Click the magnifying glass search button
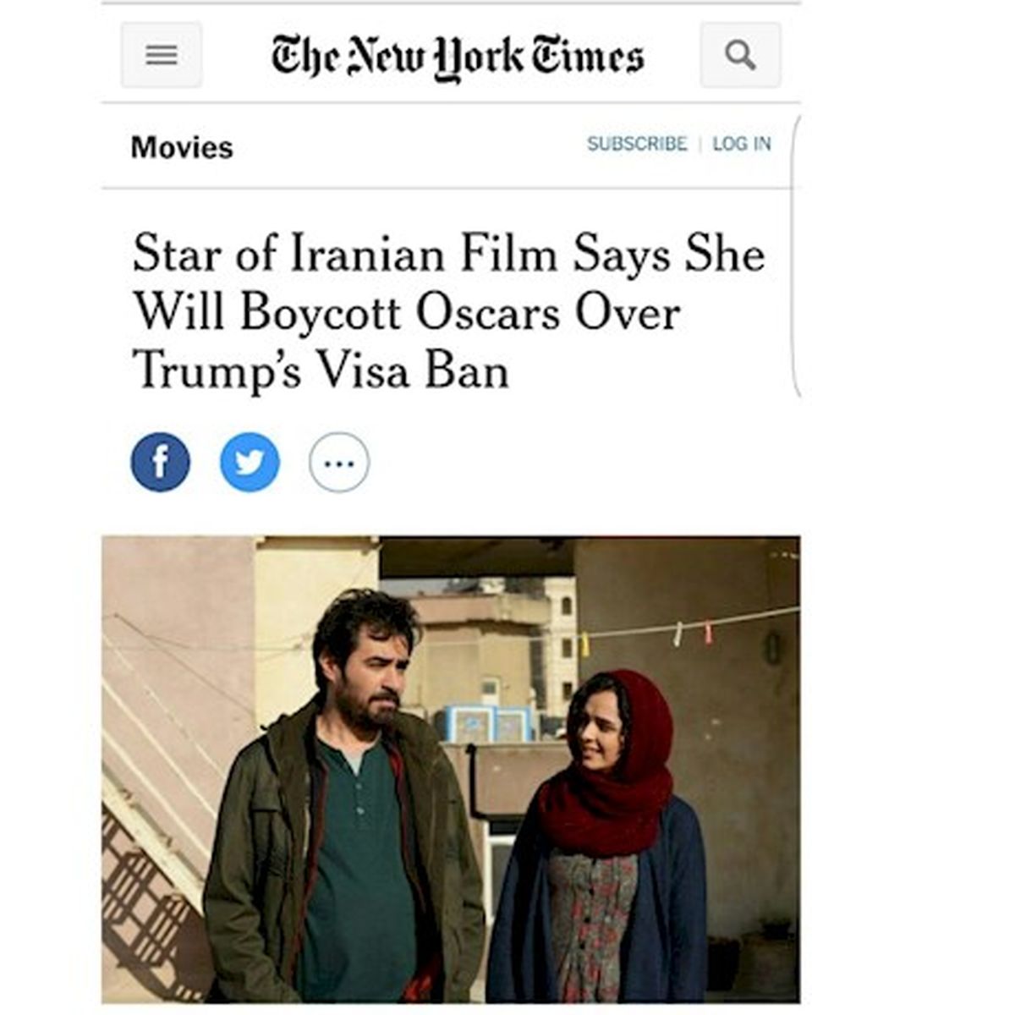This screenshot has width=1015, height=1015. click(x=740, y=56)
